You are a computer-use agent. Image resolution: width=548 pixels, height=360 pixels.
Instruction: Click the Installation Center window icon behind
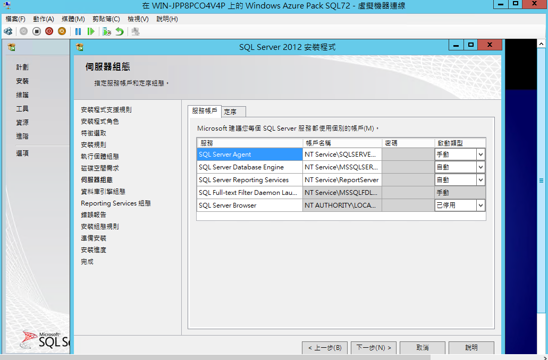(12, 47)
